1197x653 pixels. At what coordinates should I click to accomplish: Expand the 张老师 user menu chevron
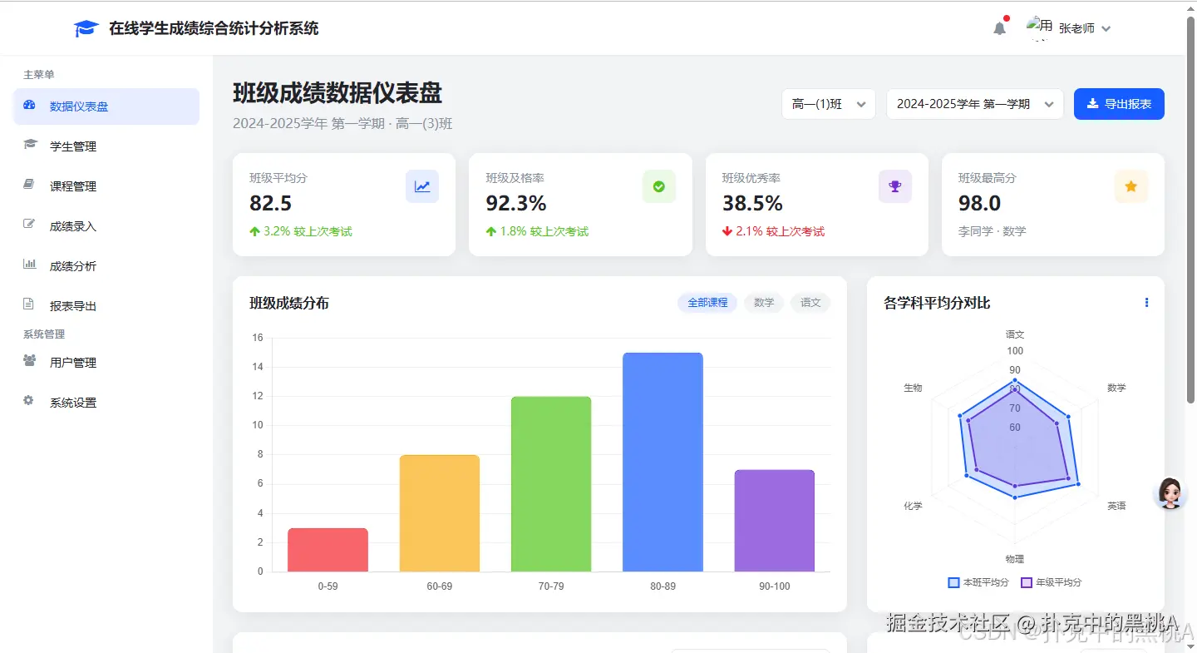tap(1106, 29)
